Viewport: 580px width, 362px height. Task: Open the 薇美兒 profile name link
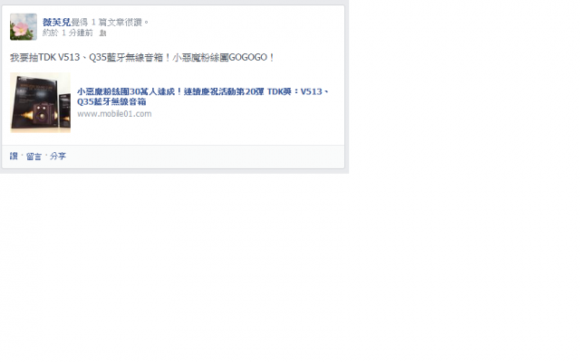(x=56, y=22)
